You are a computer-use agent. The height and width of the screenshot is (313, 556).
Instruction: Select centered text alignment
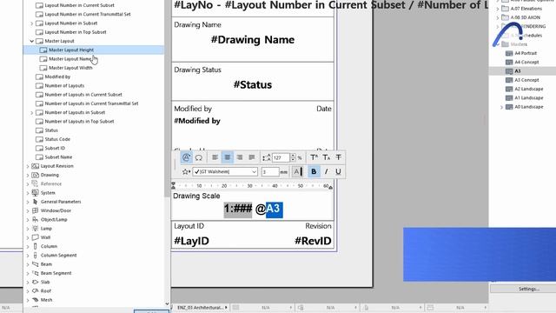(228, 157)
